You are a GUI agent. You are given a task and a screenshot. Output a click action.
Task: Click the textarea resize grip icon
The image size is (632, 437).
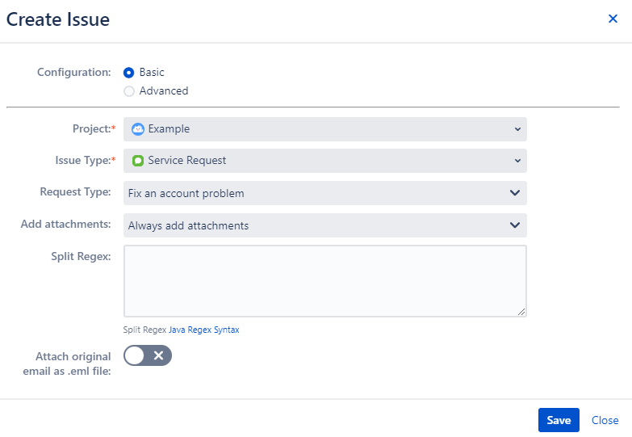pyautogui.click(x=521, y=312)
